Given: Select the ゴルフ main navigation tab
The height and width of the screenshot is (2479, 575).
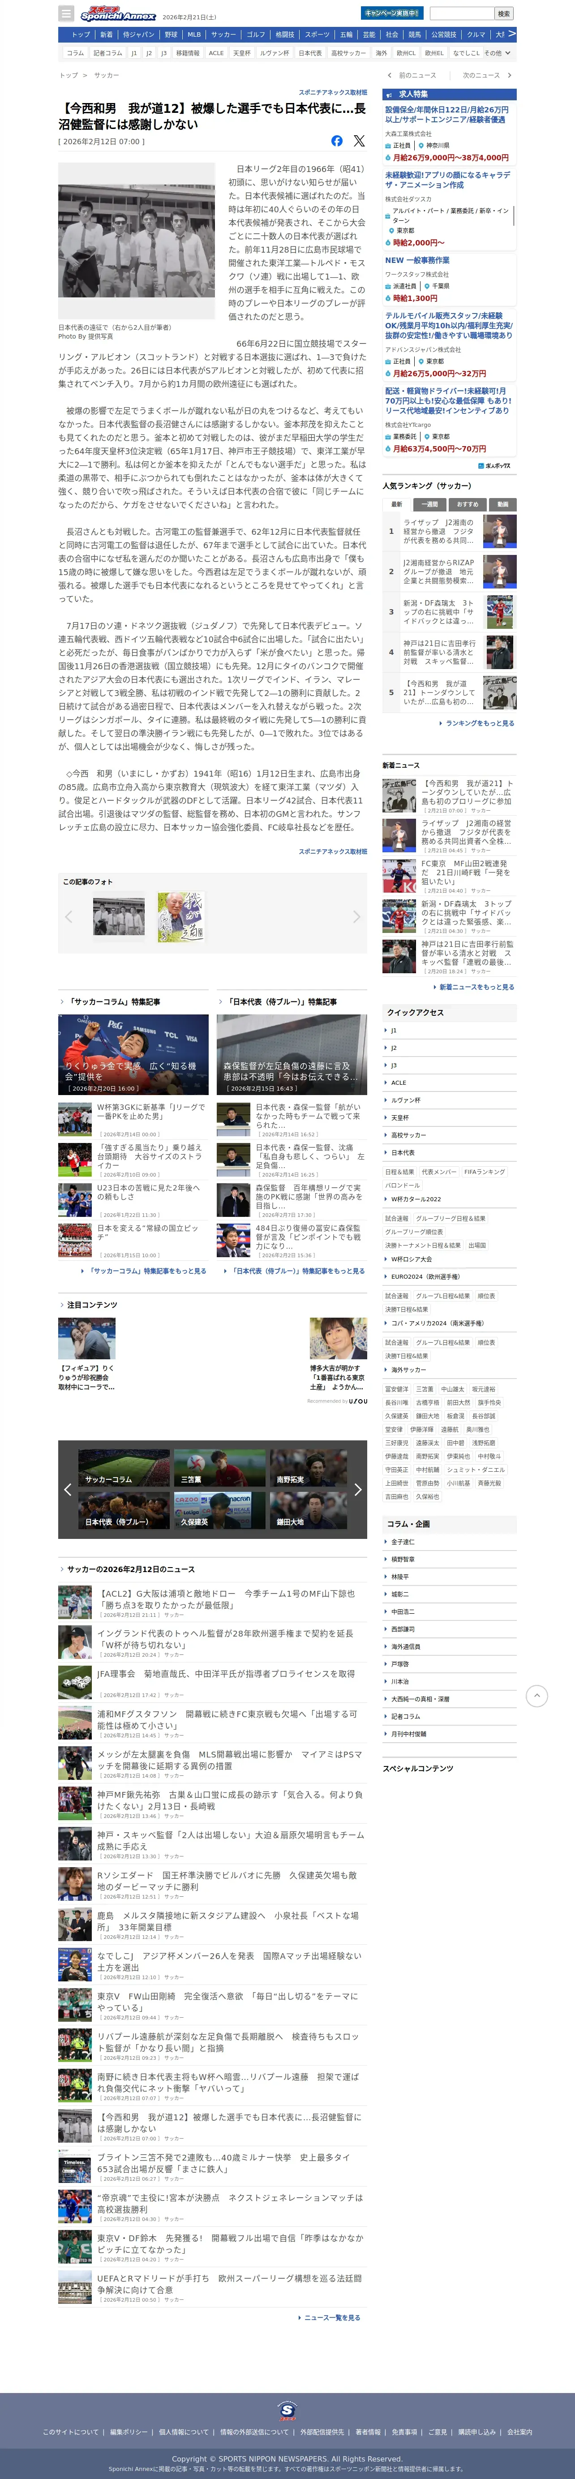Looking at the screenshot, I should (256, 34).
